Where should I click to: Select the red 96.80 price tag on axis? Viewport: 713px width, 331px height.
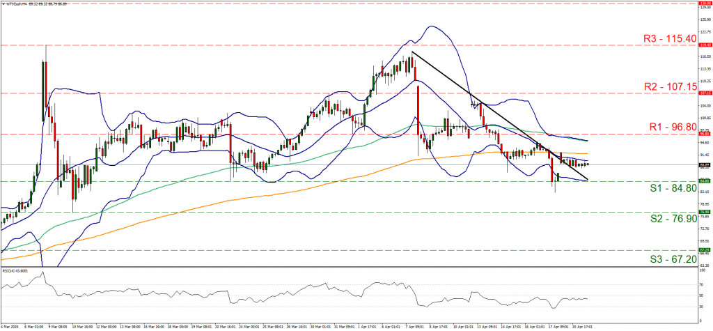pos(705,134)
